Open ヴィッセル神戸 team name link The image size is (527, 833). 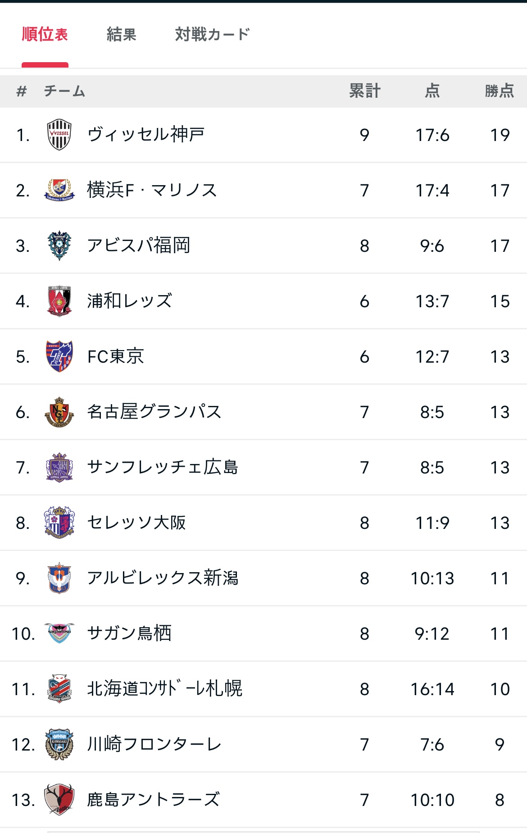pyautogui.click(x=146, y=134)
